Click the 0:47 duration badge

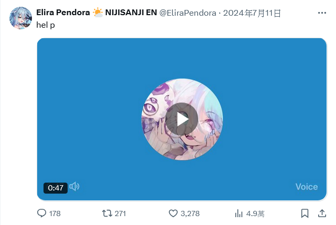[56, 188]
